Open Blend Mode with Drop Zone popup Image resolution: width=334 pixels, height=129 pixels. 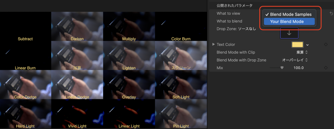click(295, 60)
